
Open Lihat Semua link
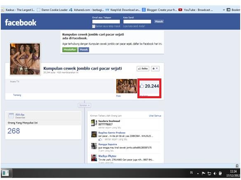pyautogui.click(x=155, y=116)
